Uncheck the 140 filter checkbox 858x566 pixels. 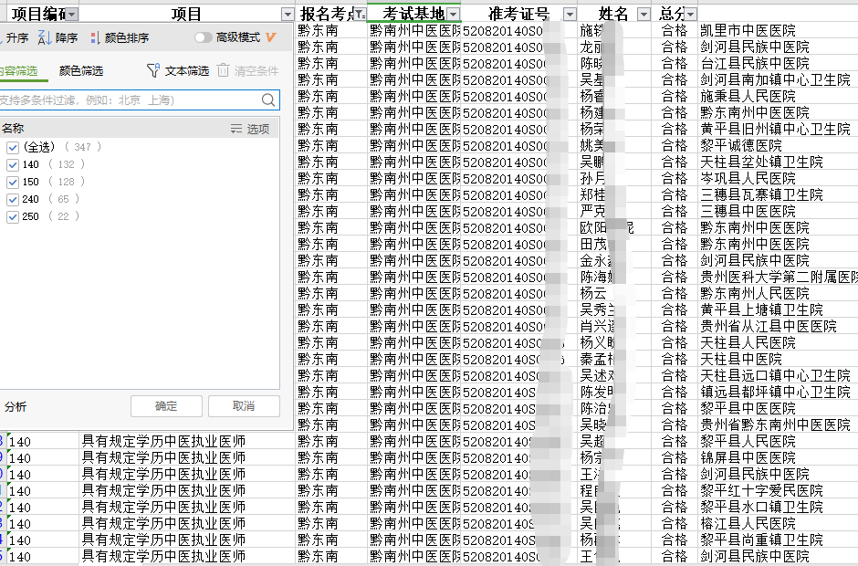(13, 165)
